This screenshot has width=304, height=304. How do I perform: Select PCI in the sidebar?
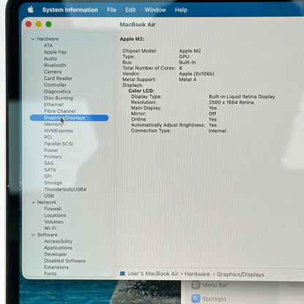click(x=48, y=137)
